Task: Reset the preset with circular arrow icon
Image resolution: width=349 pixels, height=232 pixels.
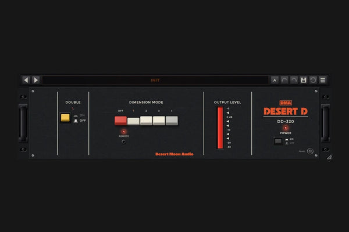Action: click(313, 80)
